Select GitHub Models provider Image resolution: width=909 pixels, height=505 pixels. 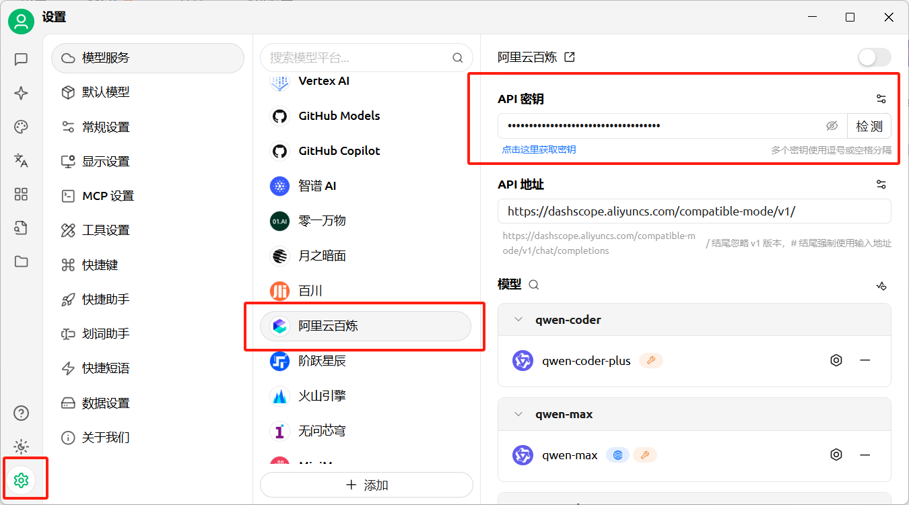(366, 116)
